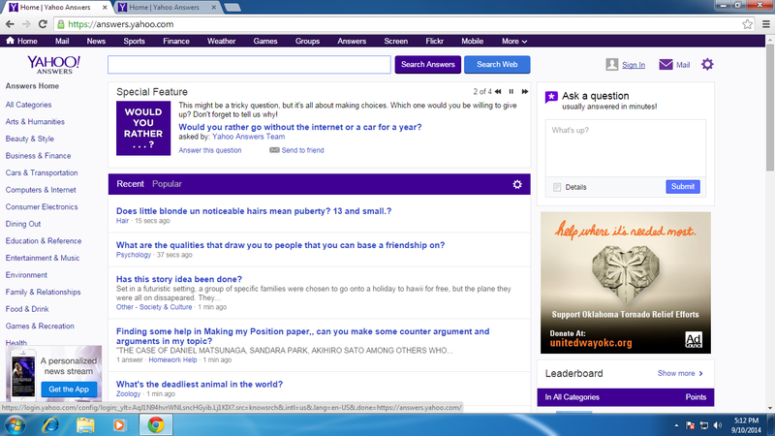Open Flickr in the Yahoo navigation bar

[x=434, y=41]
